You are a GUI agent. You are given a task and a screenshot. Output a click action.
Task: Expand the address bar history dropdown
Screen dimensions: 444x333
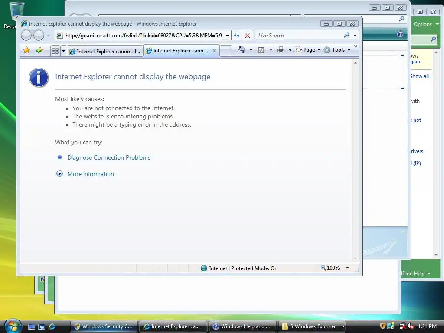tap(227, 36)
